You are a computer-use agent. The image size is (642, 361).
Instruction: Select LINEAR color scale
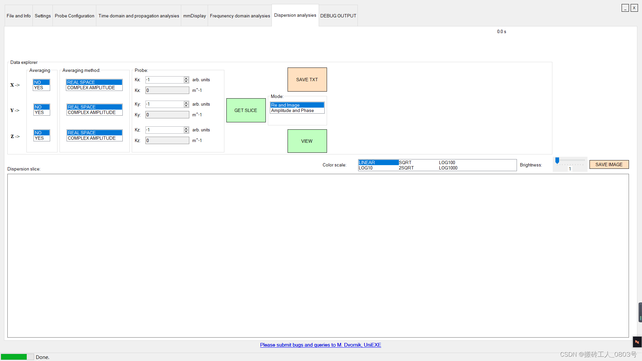coord(379,162)
